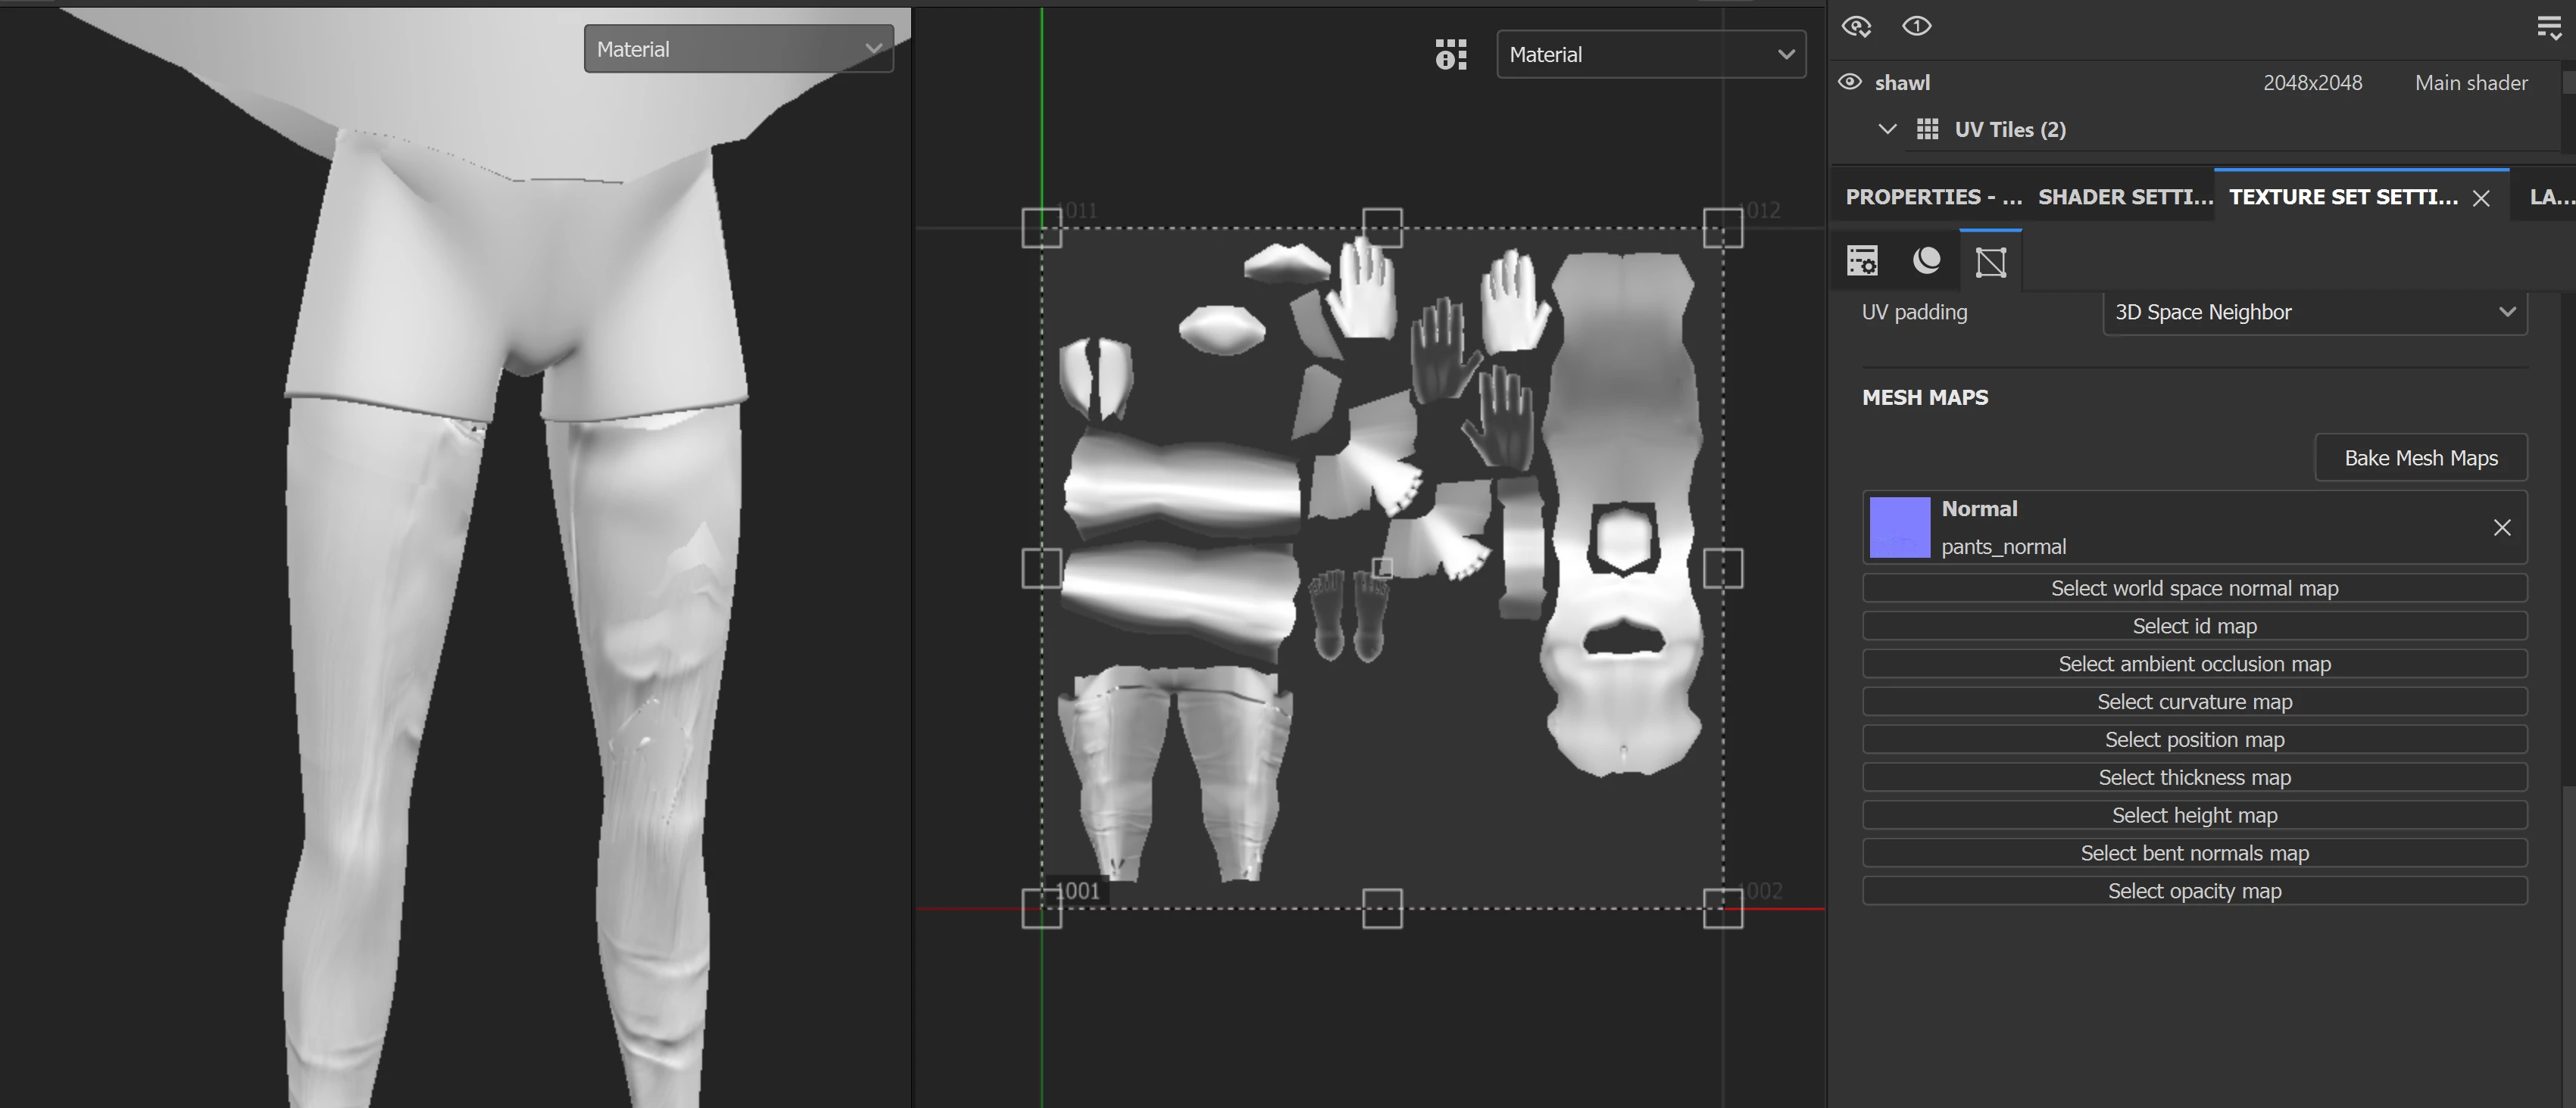Collapse the UV Tiles (2) expander
The height and width of the screenshot is (1108, 2576).
point(1887,129)
